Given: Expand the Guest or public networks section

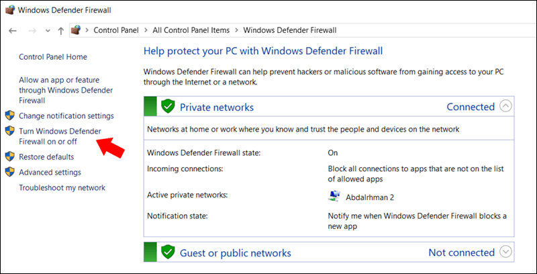Looking at the screenshot, I should (506, 253).
